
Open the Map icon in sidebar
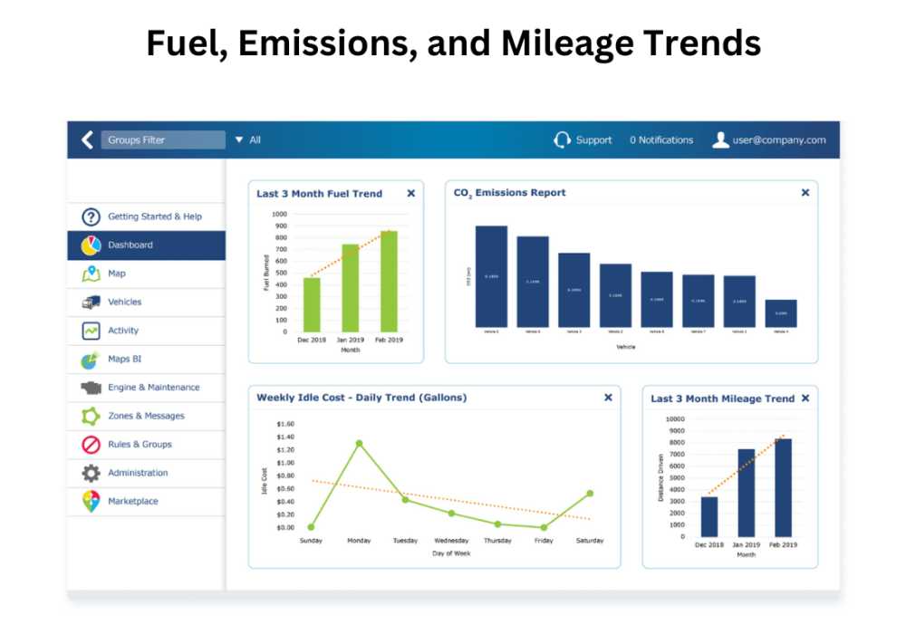coord(91,274)
